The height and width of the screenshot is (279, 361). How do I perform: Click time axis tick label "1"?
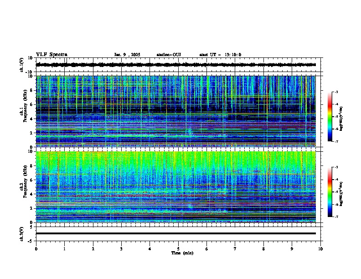tap(64, 249)
